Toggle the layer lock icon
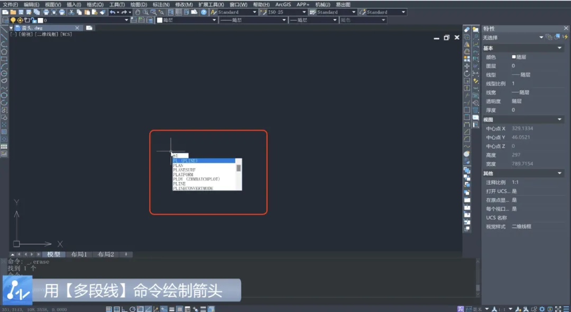 click(x=34, y=21)
